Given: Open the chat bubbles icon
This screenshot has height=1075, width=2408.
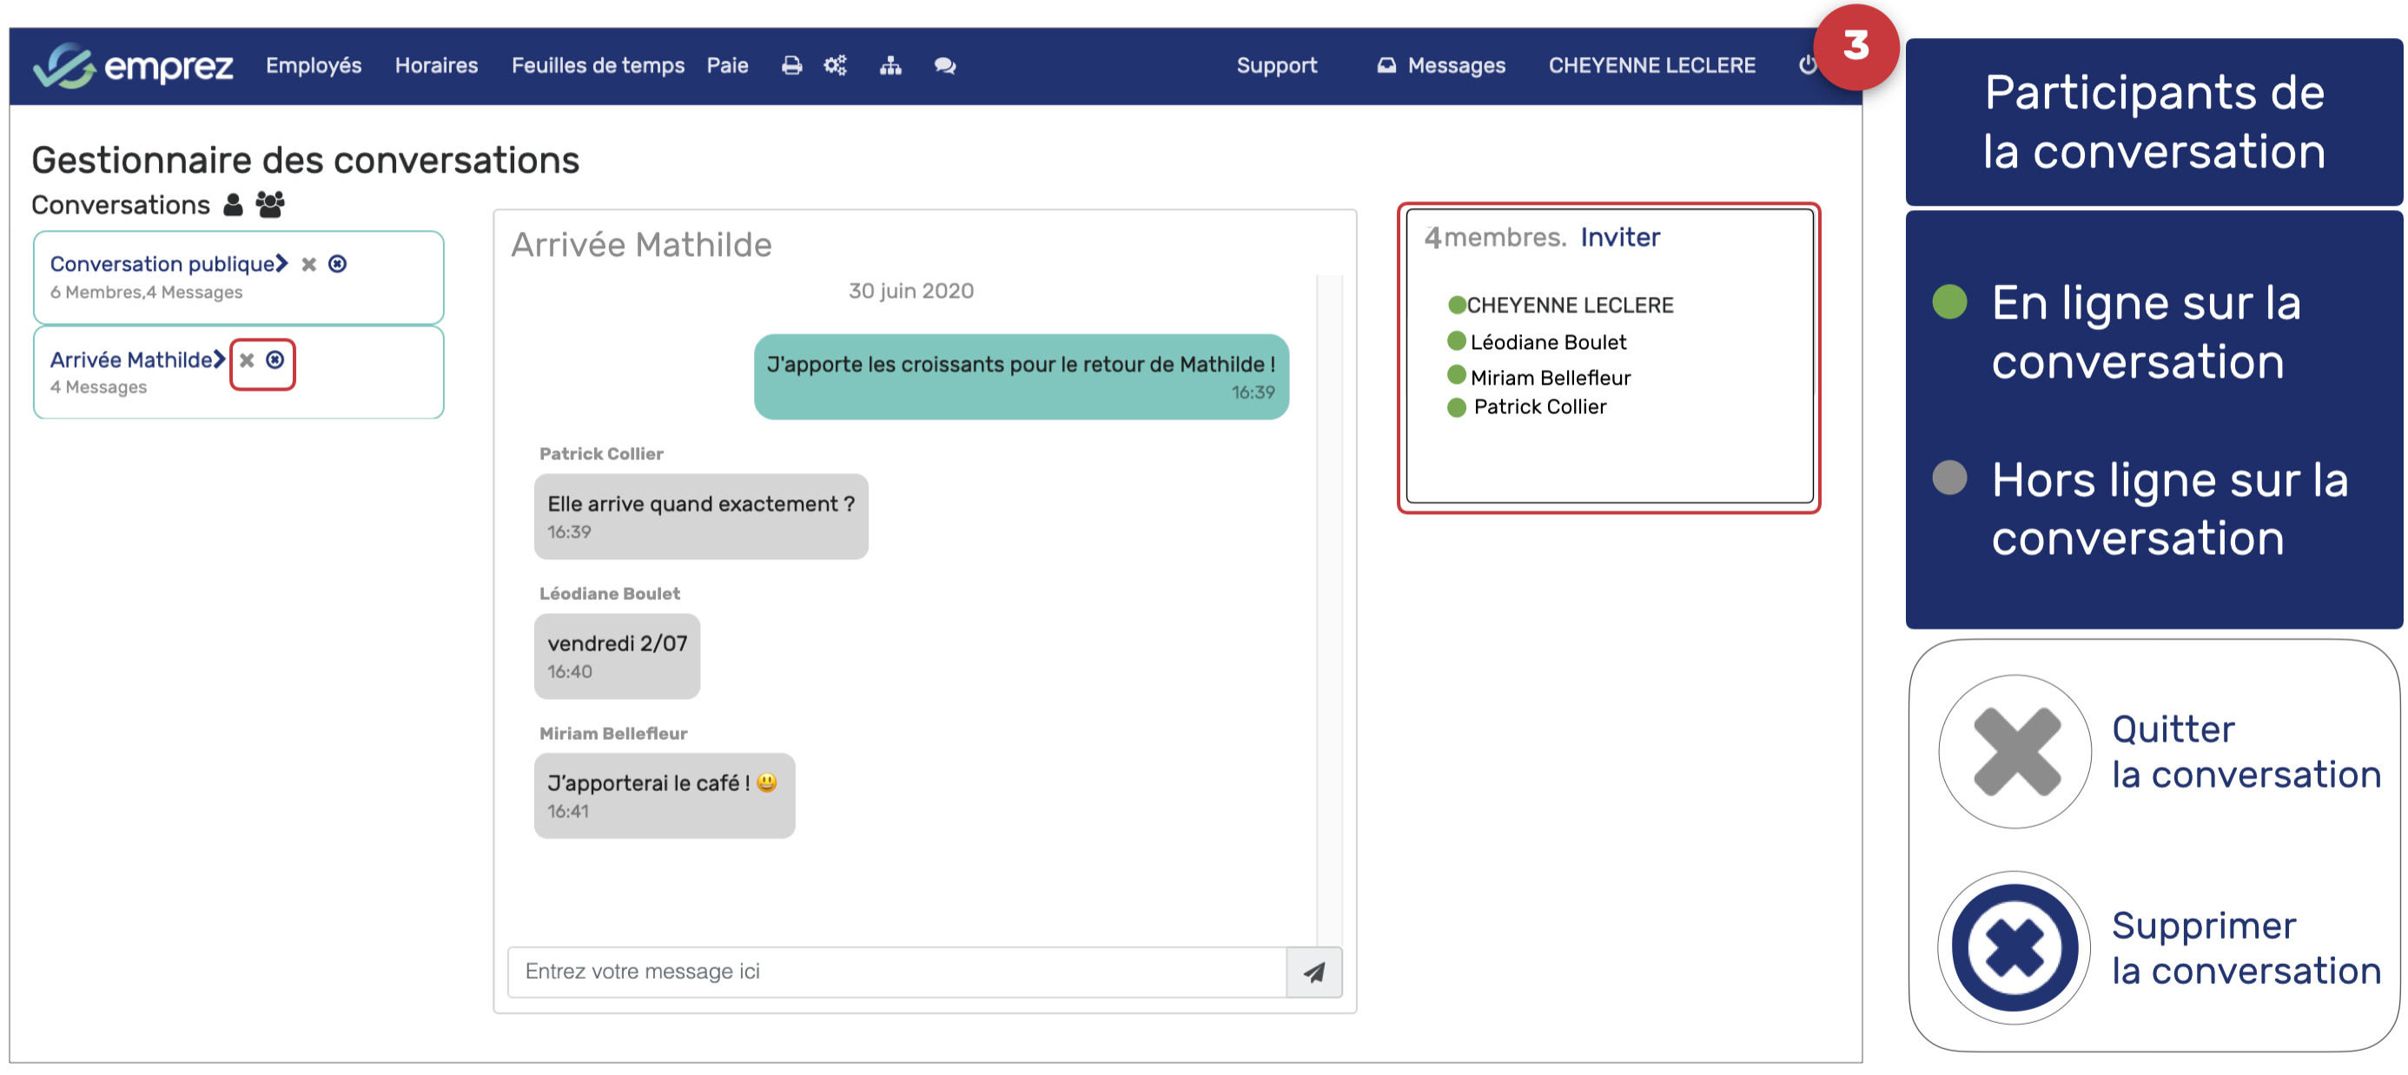Looking at the screenshot, I should coord(944,65).
